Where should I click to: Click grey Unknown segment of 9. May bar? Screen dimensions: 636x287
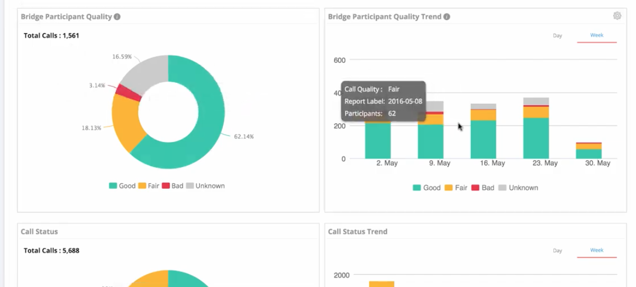[435, 106]
